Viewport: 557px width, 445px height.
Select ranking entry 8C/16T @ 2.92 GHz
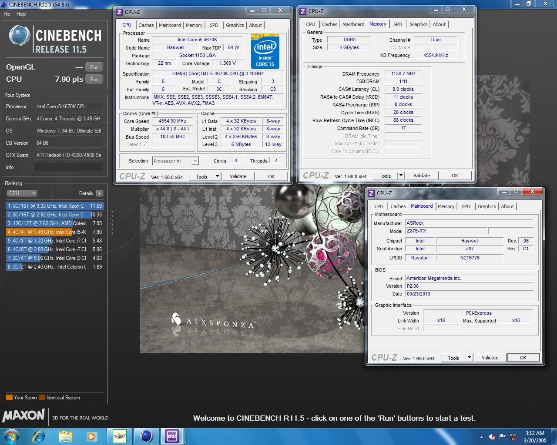point(55,215)
